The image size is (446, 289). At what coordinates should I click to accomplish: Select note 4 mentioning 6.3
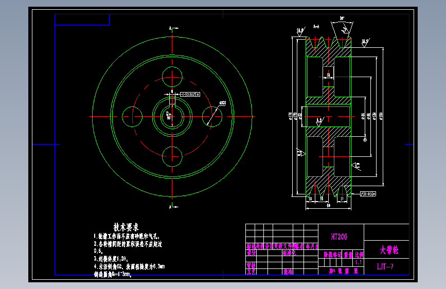click(x=130, y=266)
